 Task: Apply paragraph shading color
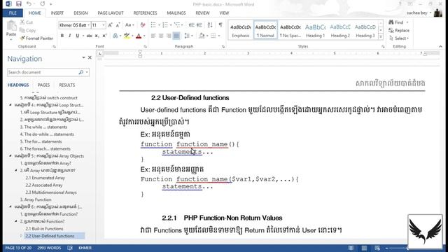click(x=202, y=36)
